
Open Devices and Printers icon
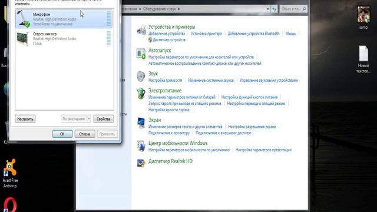[x=141, y=30]
